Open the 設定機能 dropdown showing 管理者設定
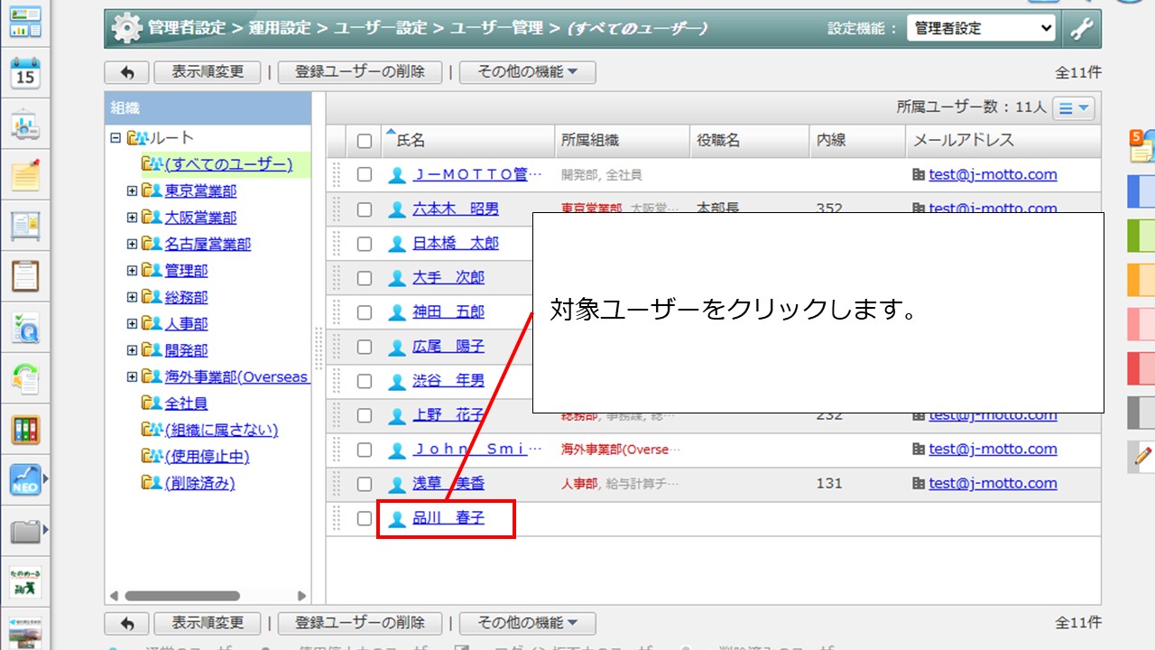The image size is (1155, 650). (x=980, y=29)
